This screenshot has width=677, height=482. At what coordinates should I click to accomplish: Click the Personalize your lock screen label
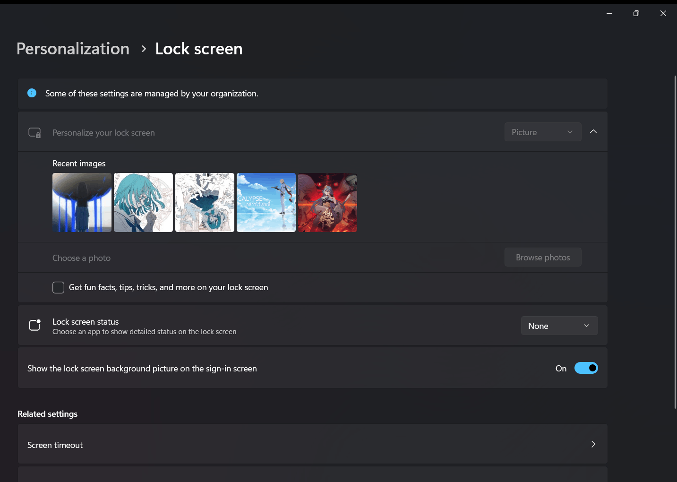tap(103, 133)
